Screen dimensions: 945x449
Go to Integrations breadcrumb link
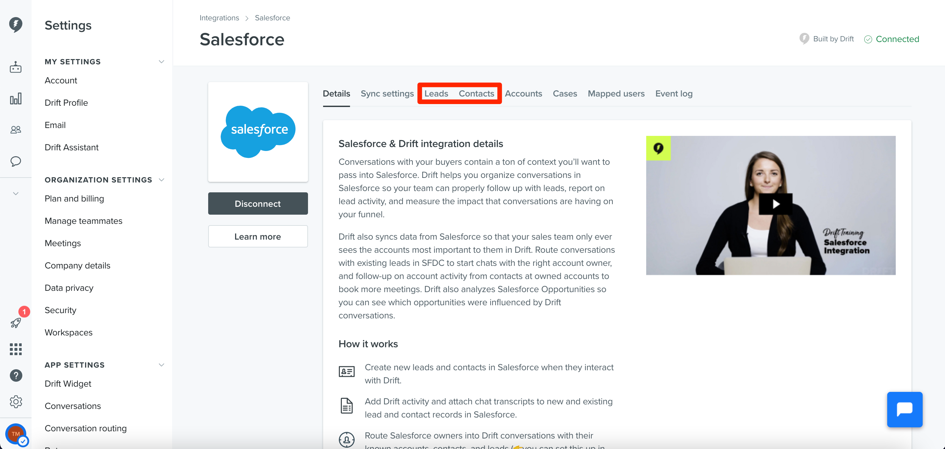click(x=219, y=18)
